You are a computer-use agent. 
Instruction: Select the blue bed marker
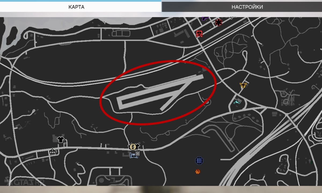coord(133,155)
